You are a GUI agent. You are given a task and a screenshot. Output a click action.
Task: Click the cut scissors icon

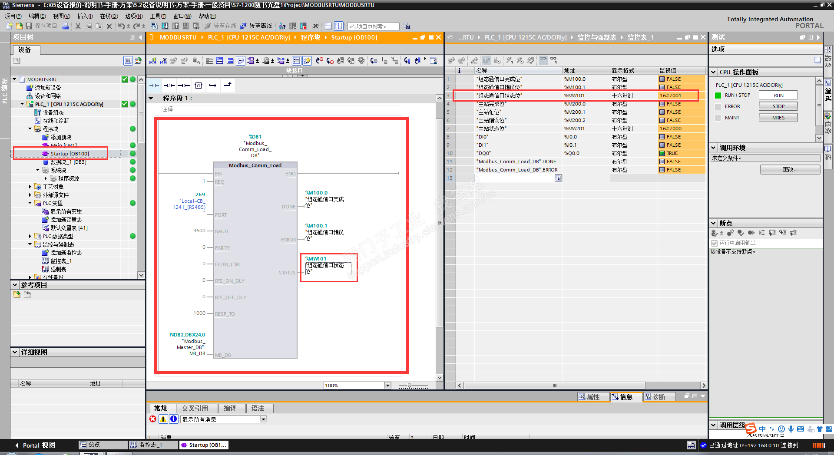pos(78,26)
